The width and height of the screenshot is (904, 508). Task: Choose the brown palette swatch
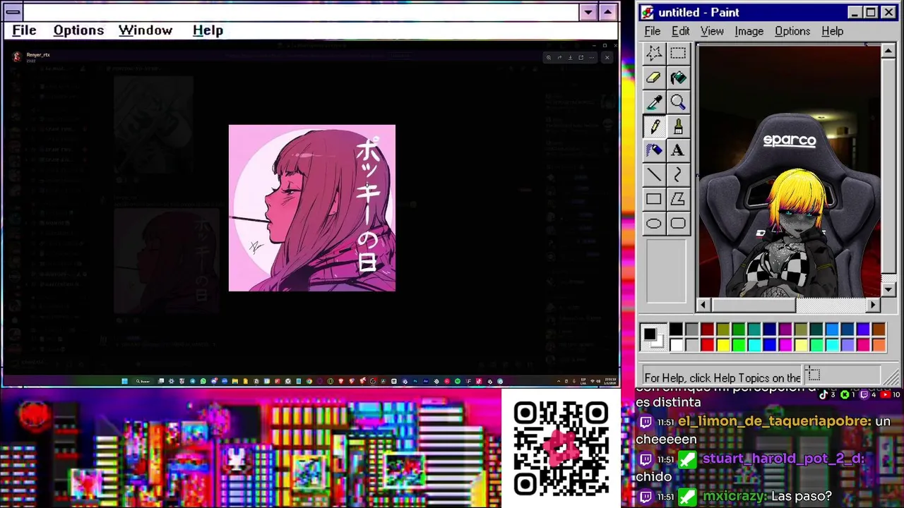click(879, 329)
